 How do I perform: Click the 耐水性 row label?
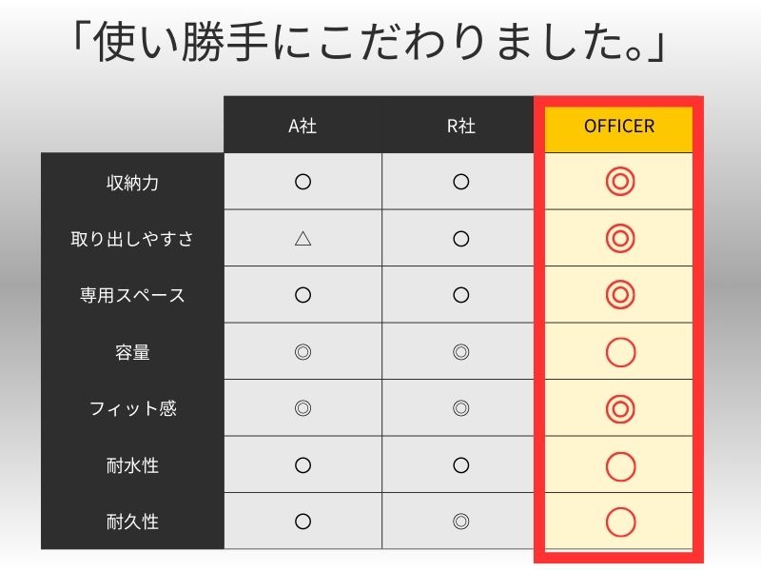[132, 465]
